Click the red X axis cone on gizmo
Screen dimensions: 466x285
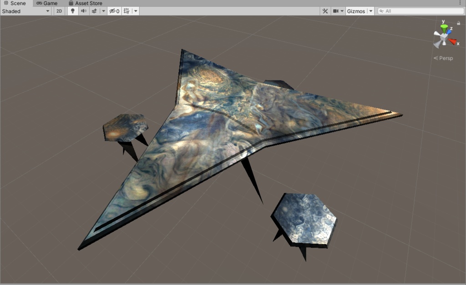[453, 41]
